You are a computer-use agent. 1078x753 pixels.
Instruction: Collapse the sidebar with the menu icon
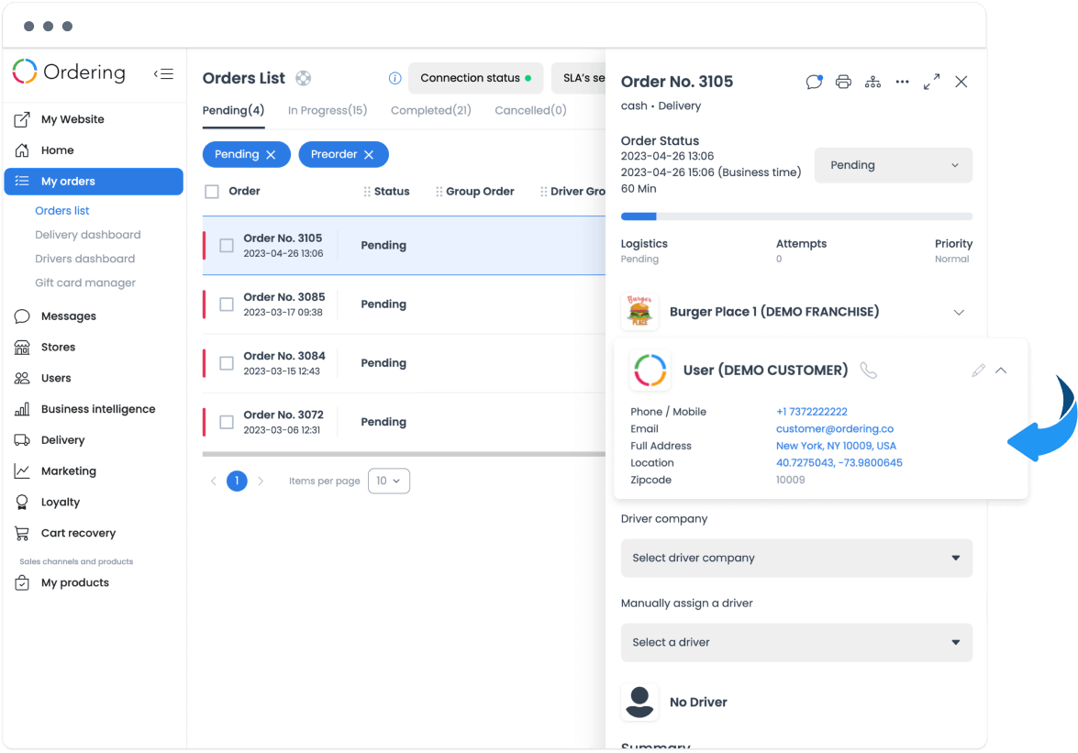coord(163,73)
